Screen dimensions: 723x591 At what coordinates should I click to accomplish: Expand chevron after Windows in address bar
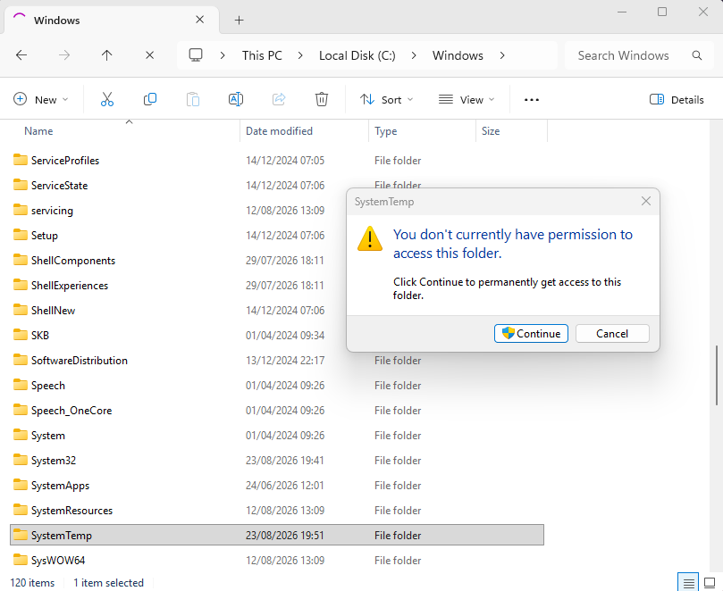[502, 55]
